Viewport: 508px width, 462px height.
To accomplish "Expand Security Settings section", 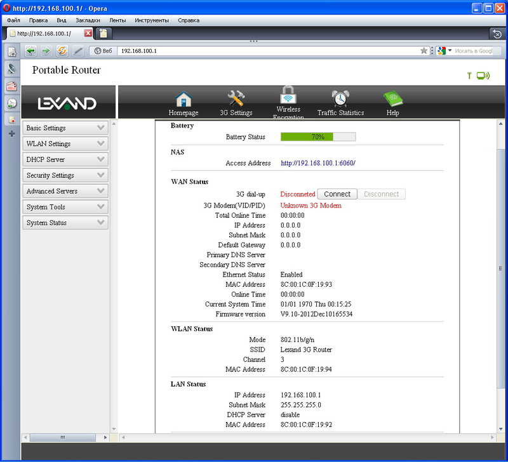I will (65, 175).
